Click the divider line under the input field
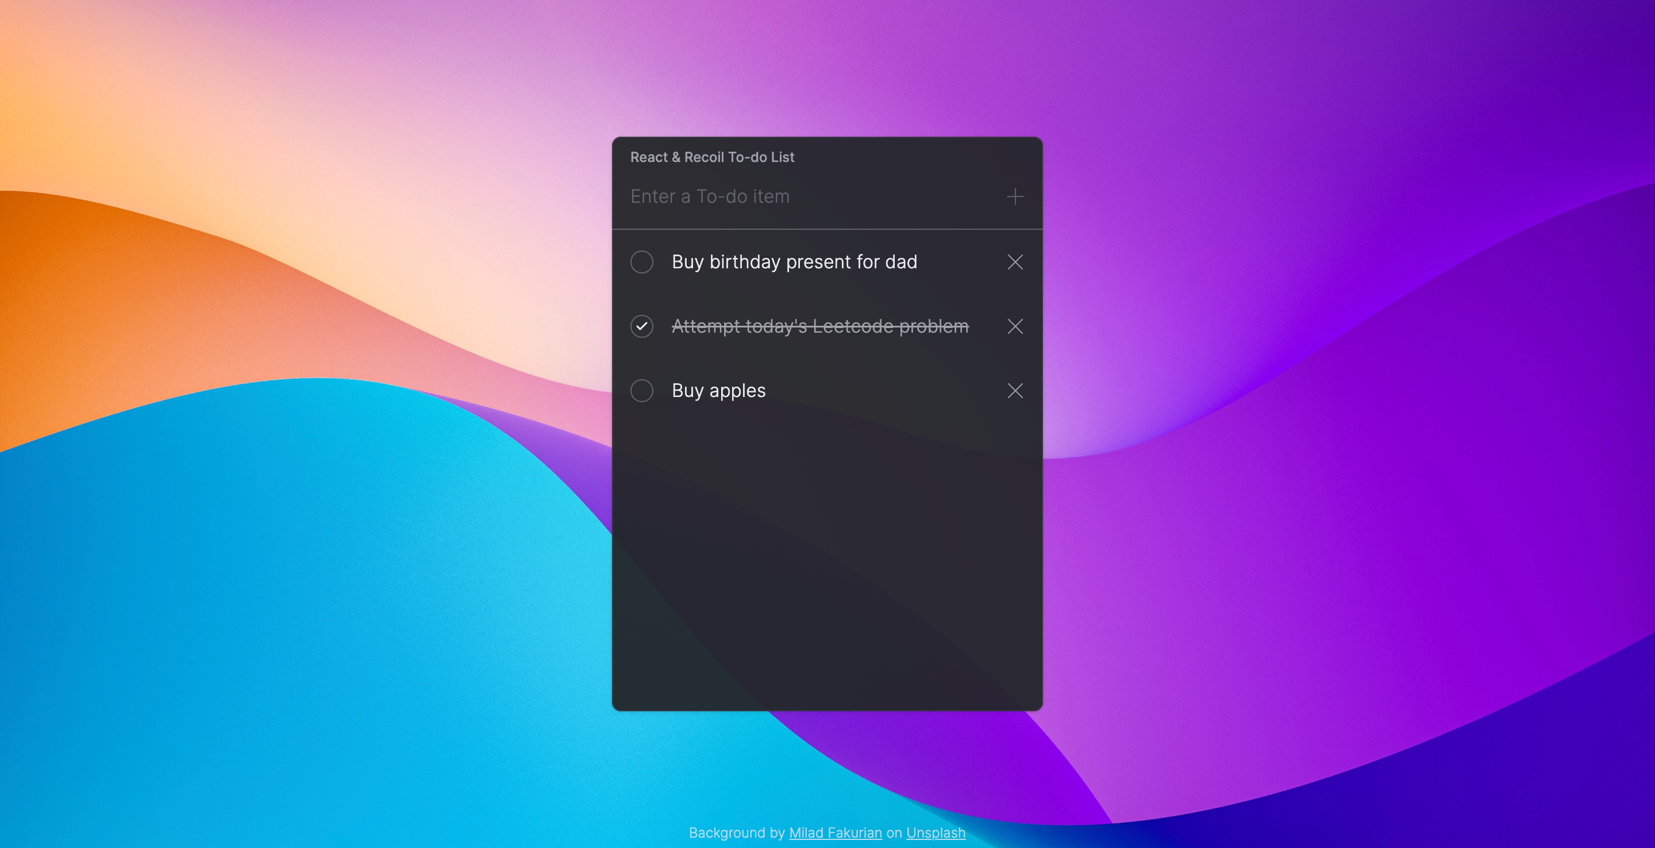 point(827,229)
